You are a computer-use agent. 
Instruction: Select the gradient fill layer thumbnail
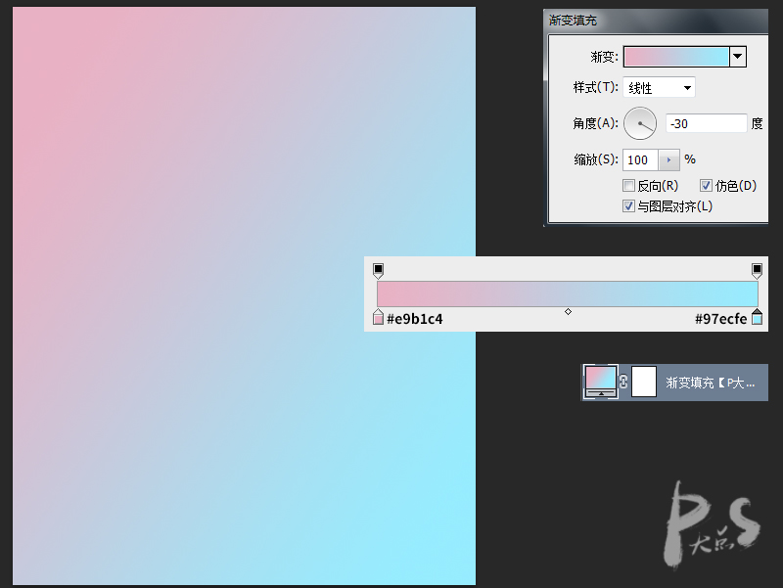[x=601, y=382]
